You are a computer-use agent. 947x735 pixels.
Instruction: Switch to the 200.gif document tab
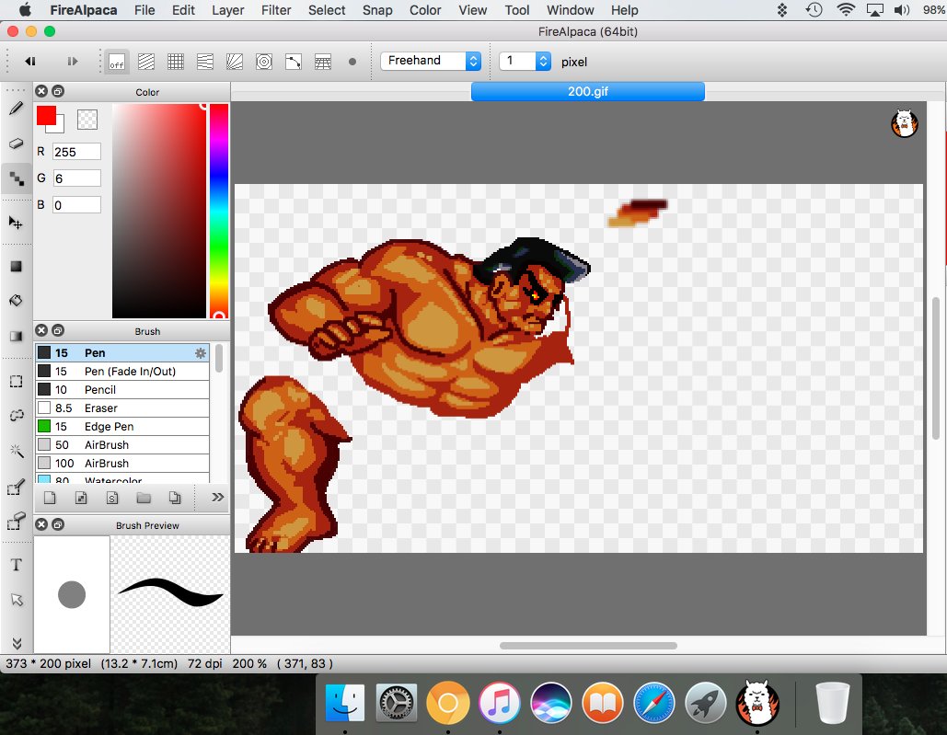pyautogui.click(x=588, y=92)
